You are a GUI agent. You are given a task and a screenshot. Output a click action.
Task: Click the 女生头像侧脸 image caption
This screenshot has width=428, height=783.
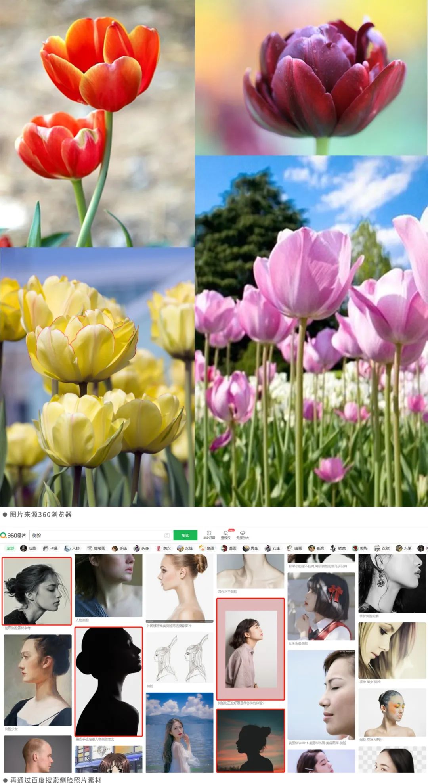click(x=298, y=643)
